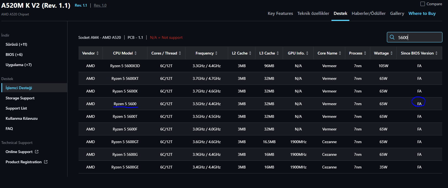Select the Destek tab
The width and height of the screenshot is (448, 188).
tap(340, 13)
